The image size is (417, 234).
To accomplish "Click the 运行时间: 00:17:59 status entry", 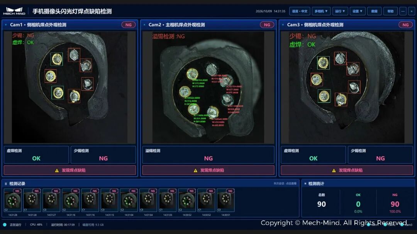I will [x=63, y=225].
